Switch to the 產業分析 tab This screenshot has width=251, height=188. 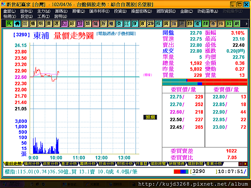click(x=214, y=164)
